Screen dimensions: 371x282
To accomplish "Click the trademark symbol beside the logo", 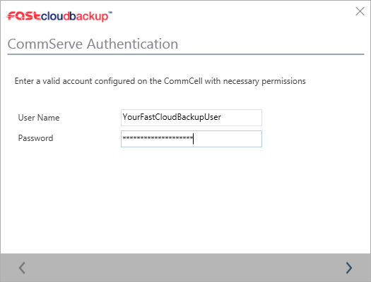I will 110,12.
